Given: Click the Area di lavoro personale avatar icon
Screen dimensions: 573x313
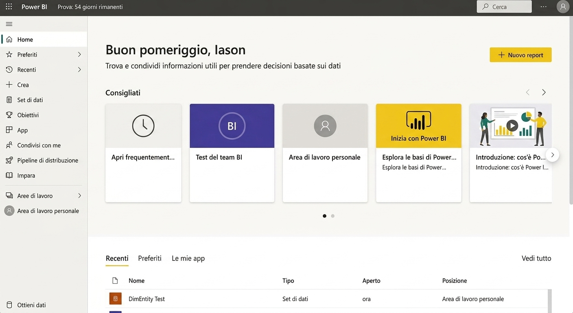Looking at the screenshot, I should 9,211.
